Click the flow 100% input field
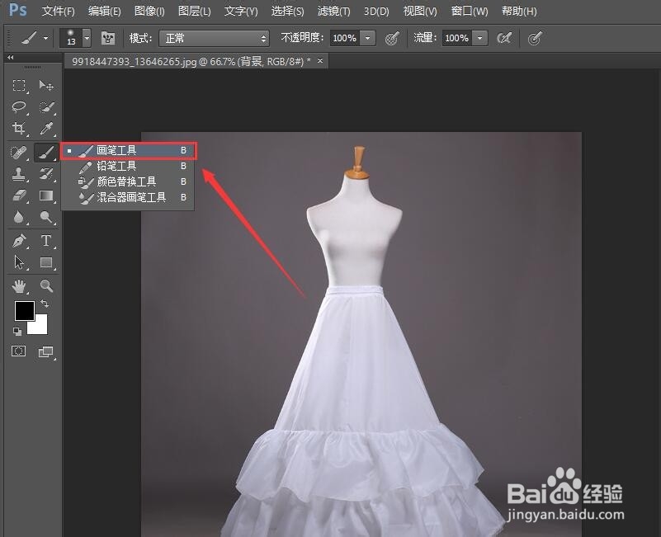661x537 pixels. point(457,38)
